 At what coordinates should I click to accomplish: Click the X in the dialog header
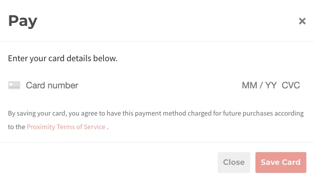pos(302,21)
